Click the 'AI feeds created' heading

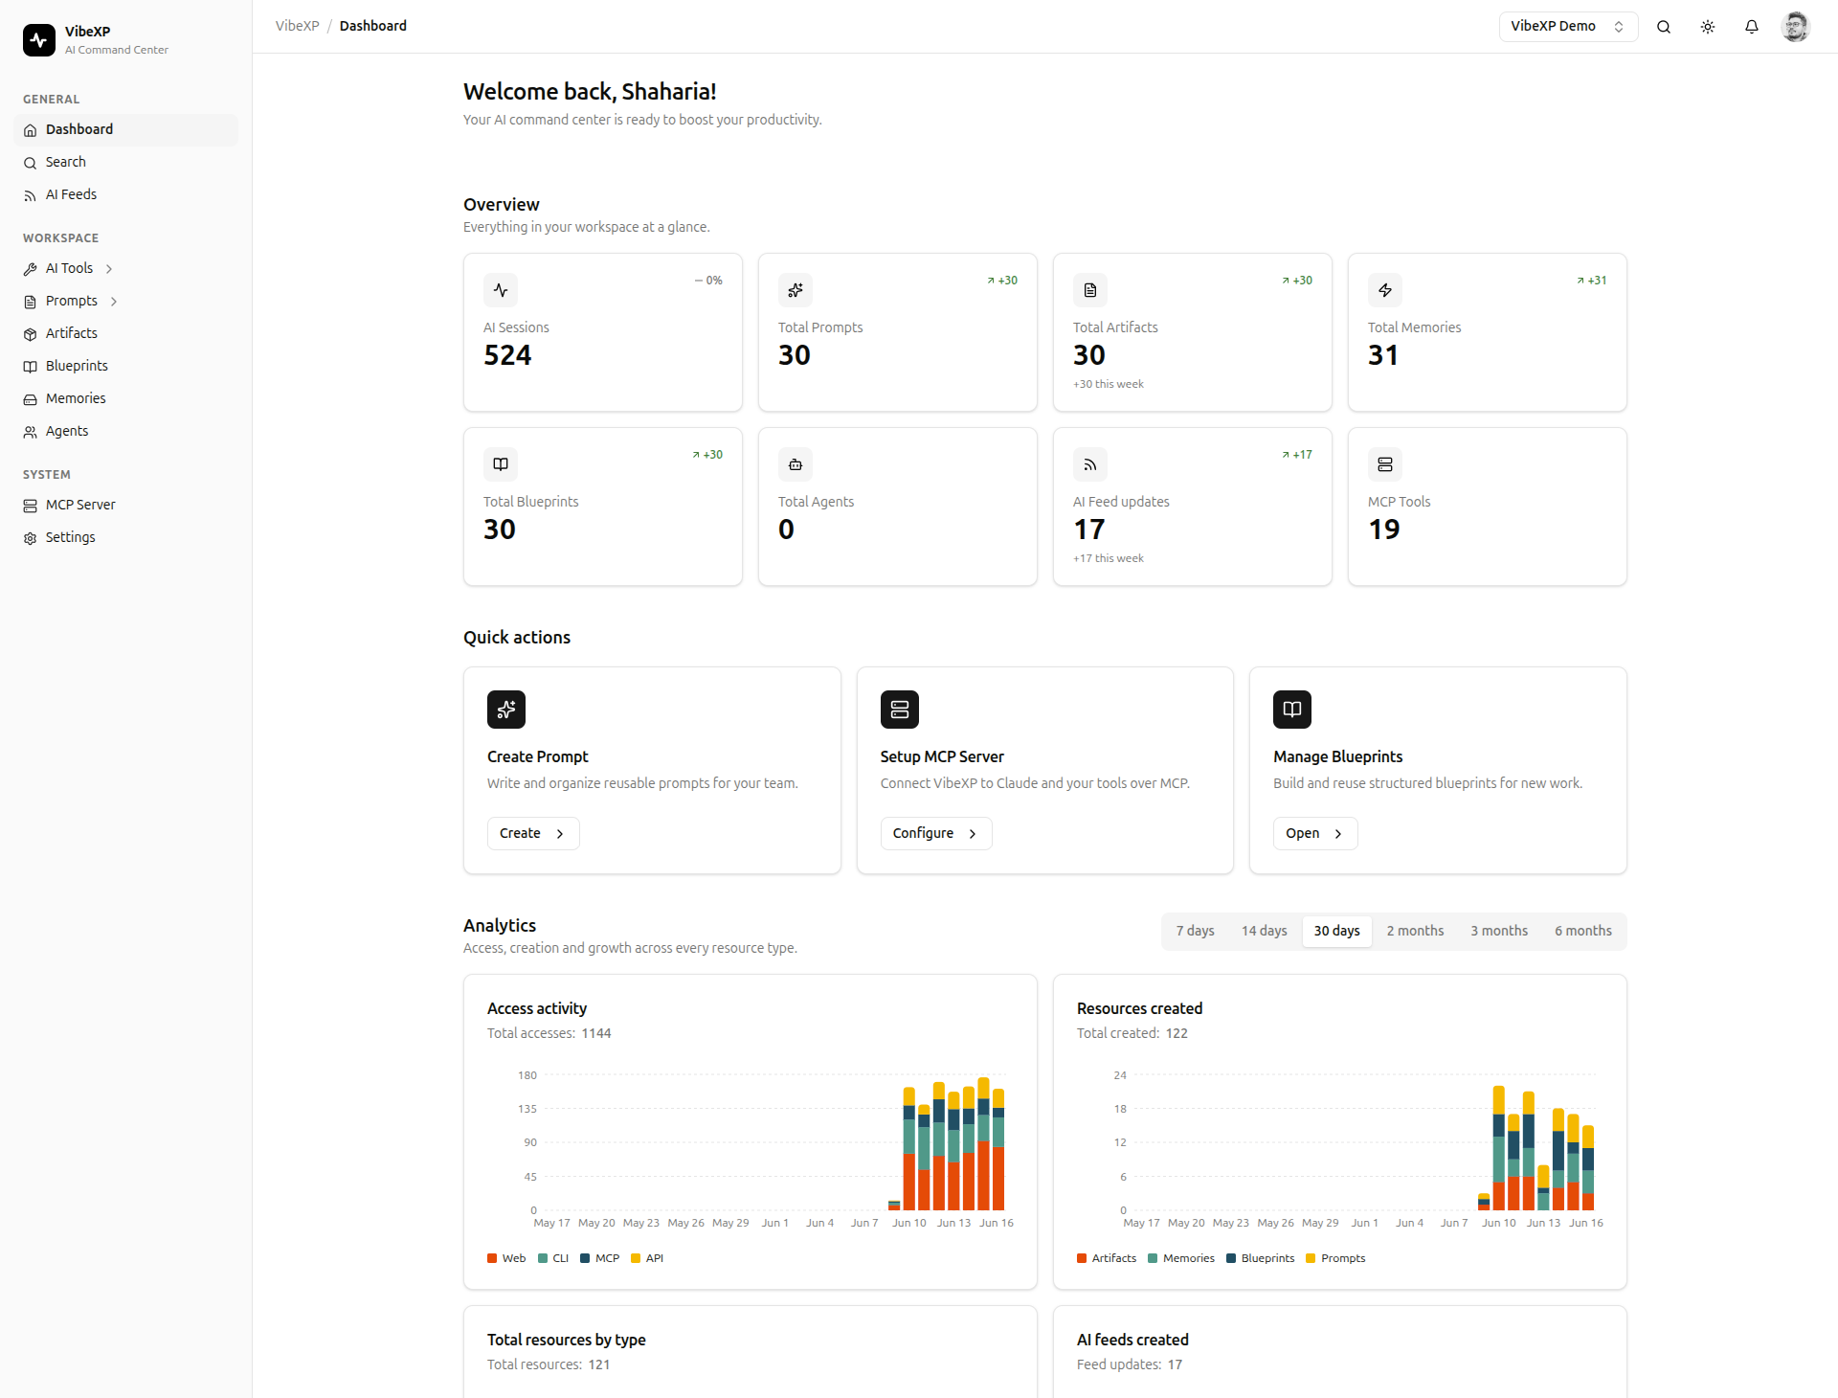1132,1341
